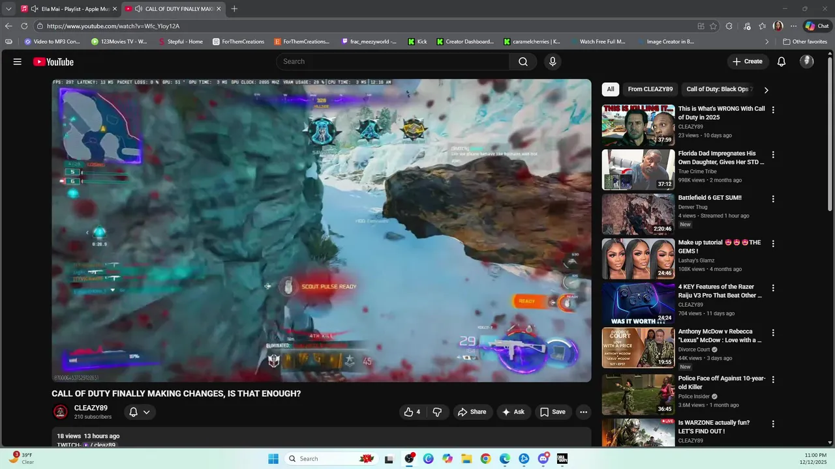
Task: Click the browser address bar URL
Action: pos(113,26)
